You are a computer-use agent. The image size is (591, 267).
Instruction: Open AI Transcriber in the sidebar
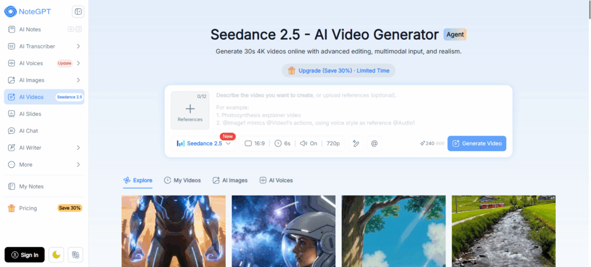point(44,46)
